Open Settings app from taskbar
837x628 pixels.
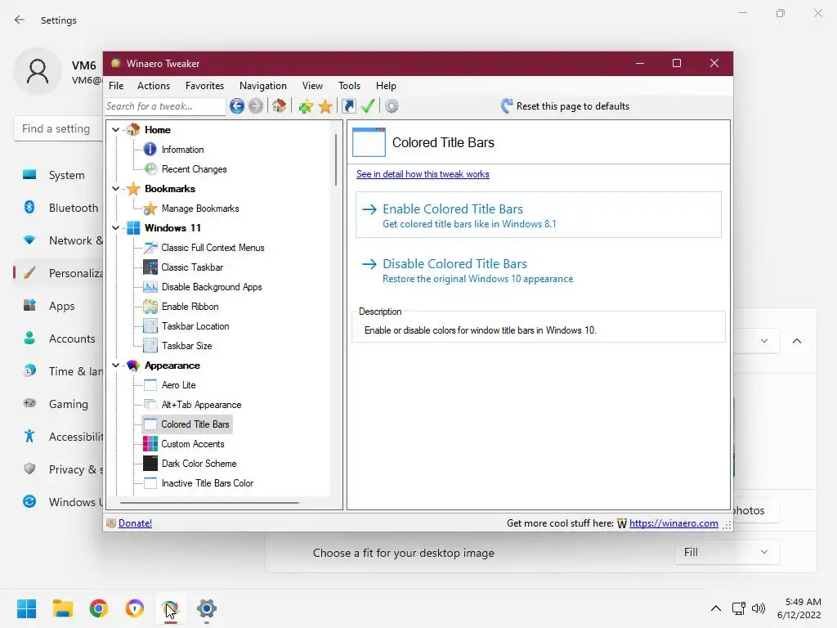click(207, 608)
